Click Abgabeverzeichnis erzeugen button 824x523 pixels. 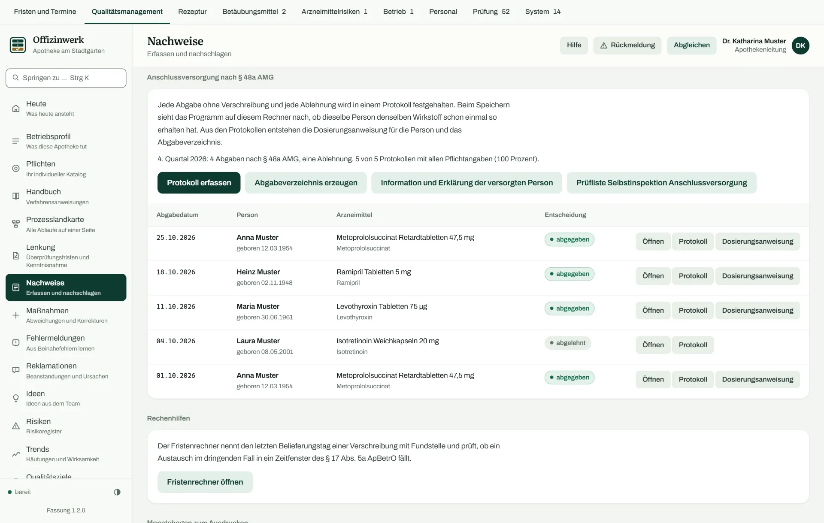pos(306,183)
